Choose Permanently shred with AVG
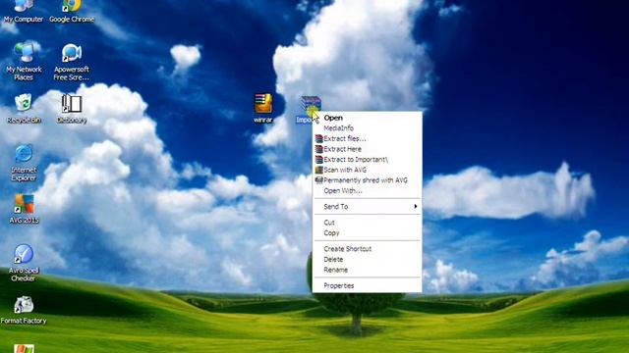The height and width of the screenshot is (353, 629). [x=367, y=180]
